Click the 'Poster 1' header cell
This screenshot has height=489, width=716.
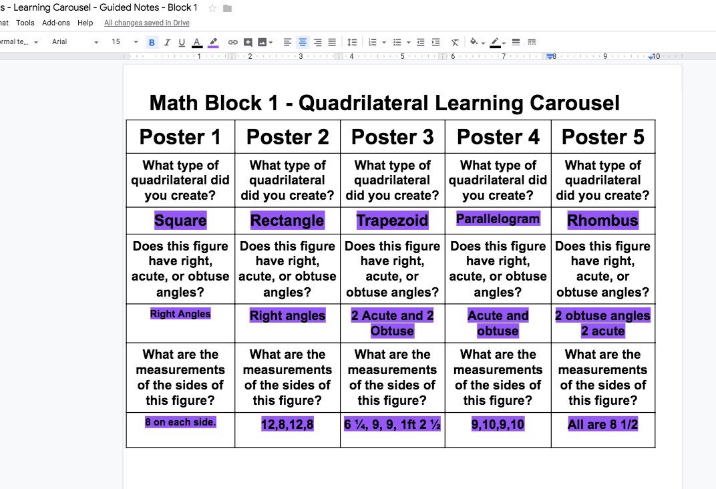click(x=180, y=137)
